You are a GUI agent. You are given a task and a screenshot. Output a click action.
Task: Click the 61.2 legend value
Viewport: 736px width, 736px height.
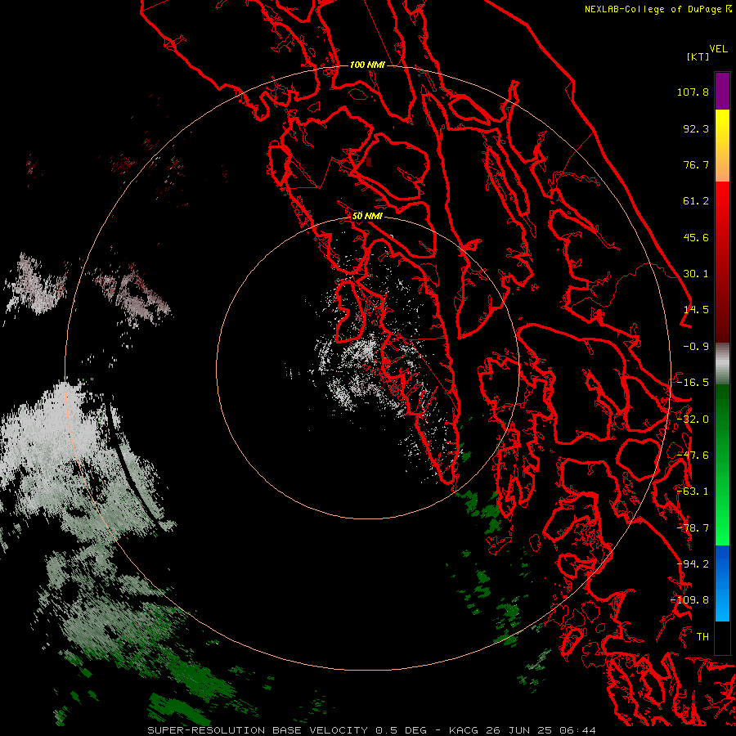[696, 201]
